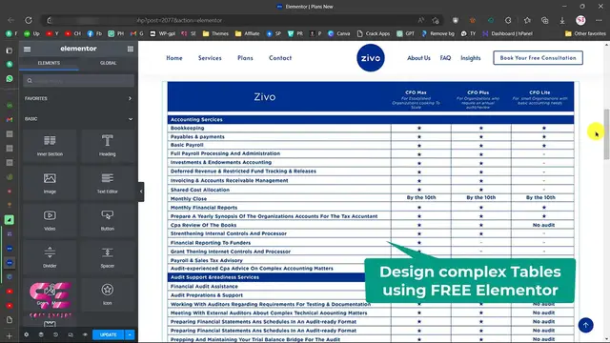Open the GPT bookmark
610x343 pixels.
tap(406, 34)
